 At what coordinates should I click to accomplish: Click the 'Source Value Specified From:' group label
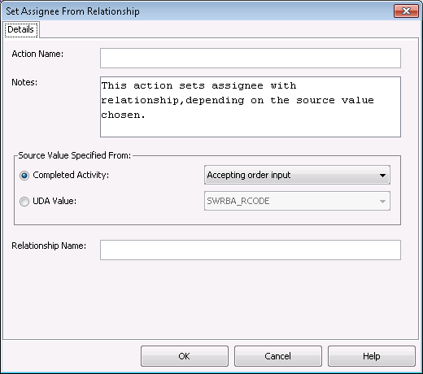coord(75,155)
